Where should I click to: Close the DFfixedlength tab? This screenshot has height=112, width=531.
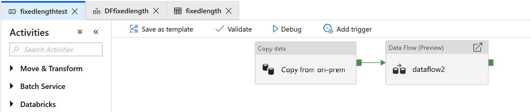pyautogui.click(x=156, y=11)
